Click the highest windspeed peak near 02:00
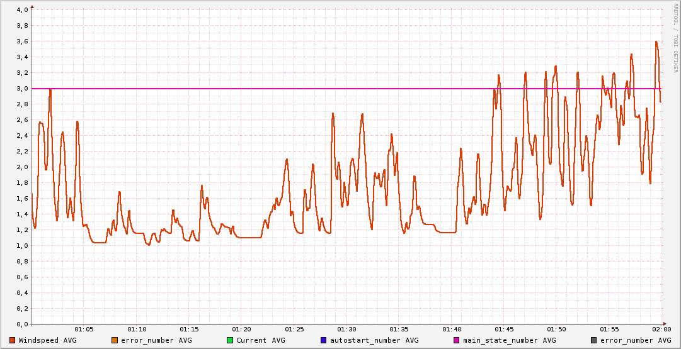The height and width of the screenshot is (349, 681). click(656, 42)
